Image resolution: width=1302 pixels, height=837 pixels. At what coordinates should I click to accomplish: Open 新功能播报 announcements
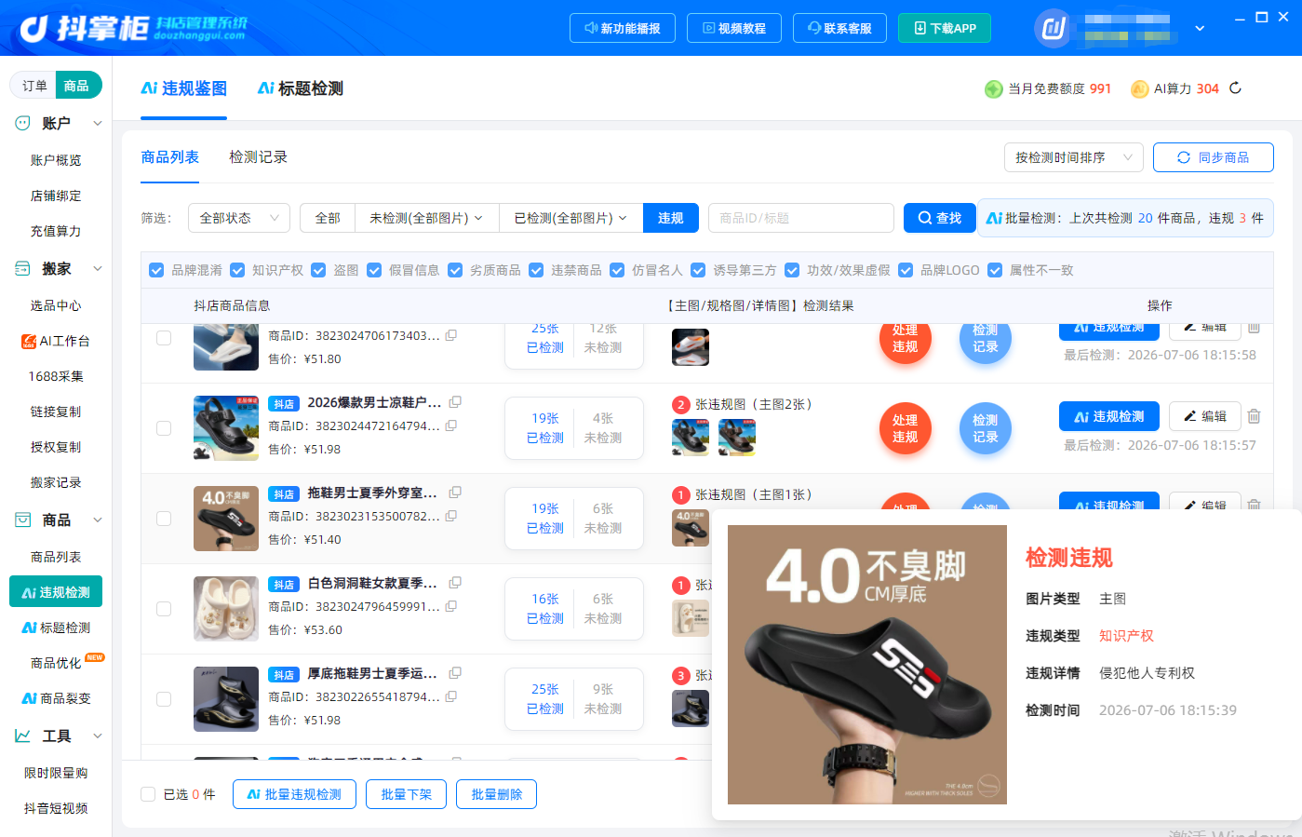click(623, 28)
